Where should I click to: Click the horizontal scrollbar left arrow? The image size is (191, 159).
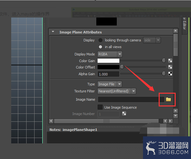[51, 121]
